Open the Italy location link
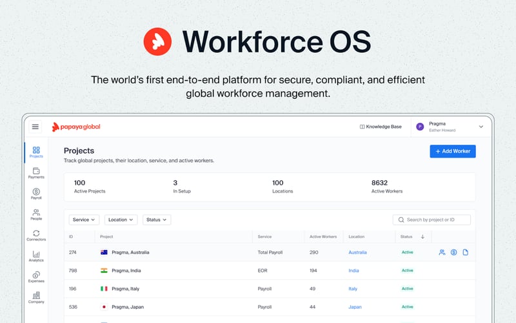Image resolution: width=516 pixels, height=323 pixels. point(353,289)
